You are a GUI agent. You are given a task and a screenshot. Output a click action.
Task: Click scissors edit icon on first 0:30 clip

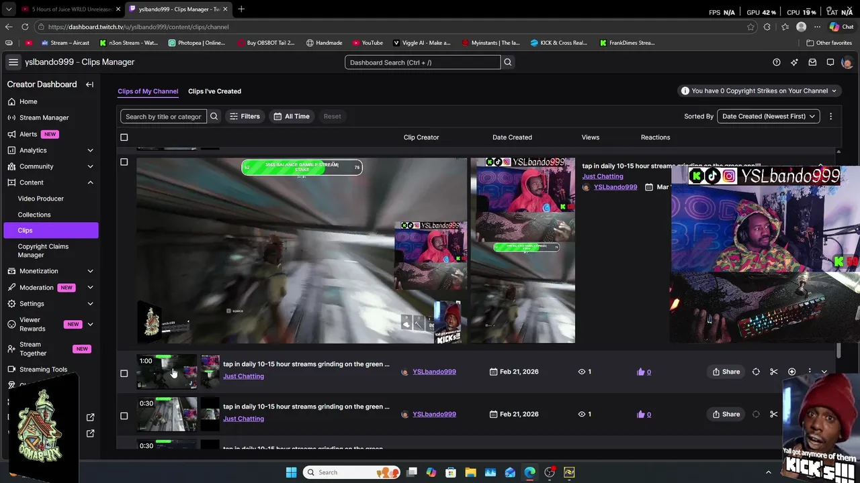point(773,414)
